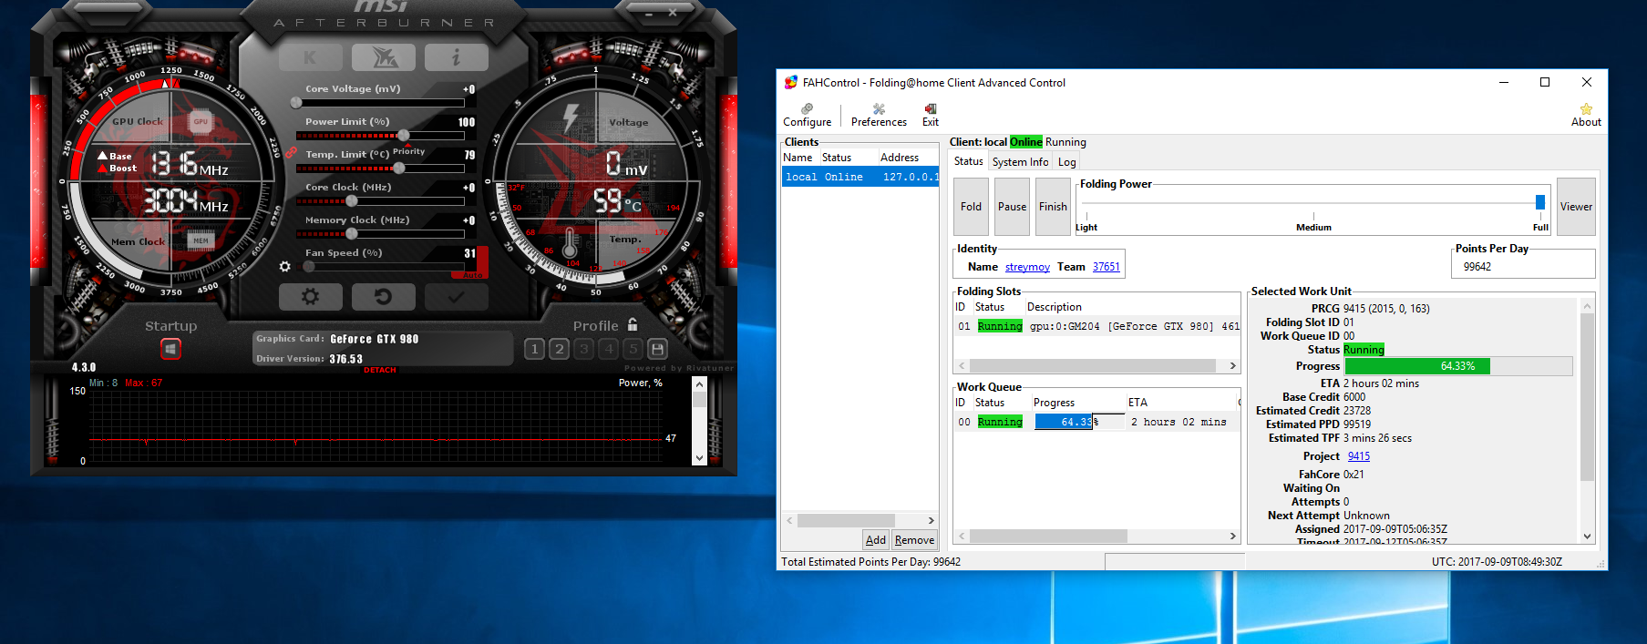Save the current Afterburner profile
Viewport: 1647px width, 644px height.
658,349
